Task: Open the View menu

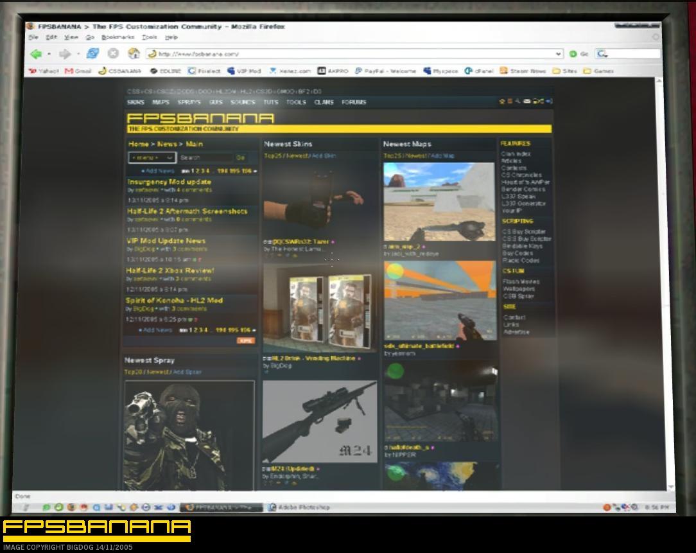Action: pyautogui.click(x=71, y=37)
